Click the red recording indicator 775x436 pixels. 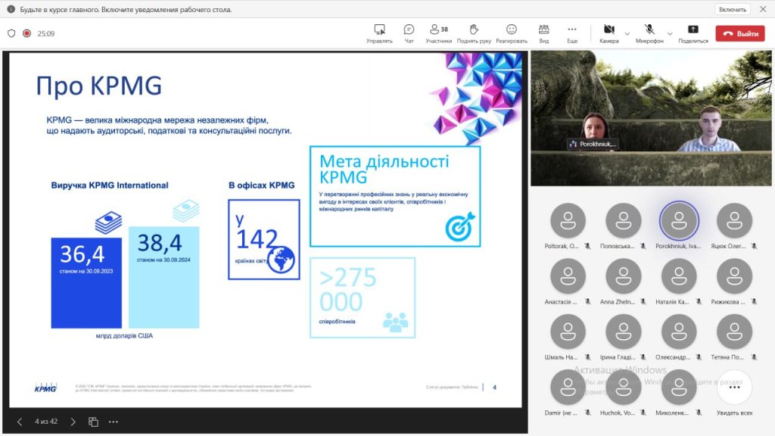tap(26, 33)
